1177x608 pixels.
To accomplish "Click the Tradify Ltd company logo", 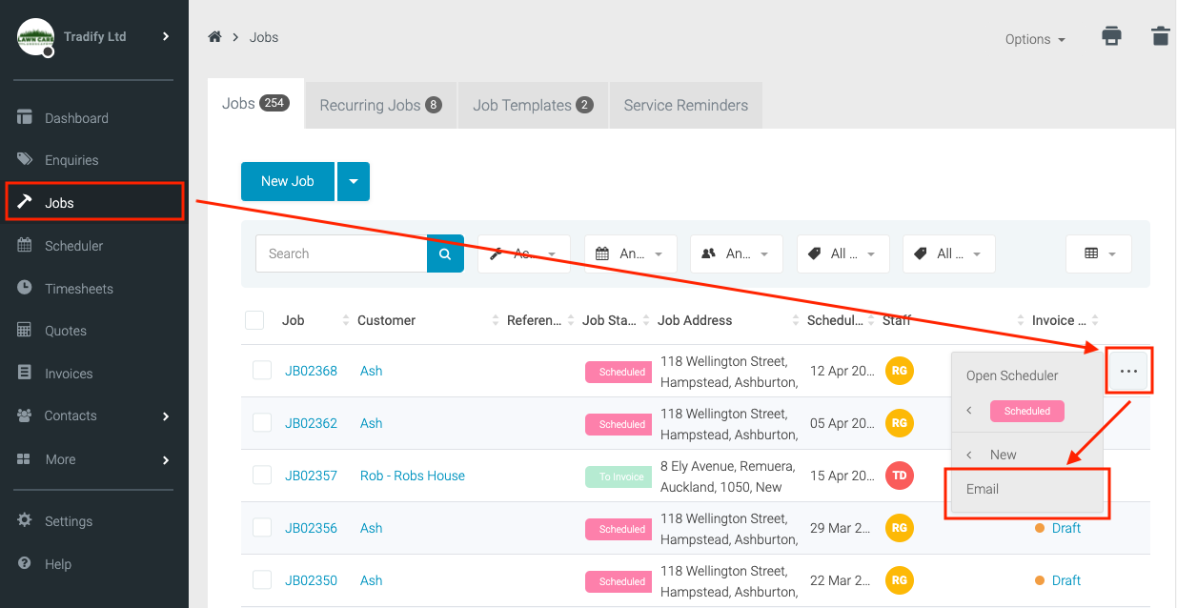I will click(x=35, y=37).
